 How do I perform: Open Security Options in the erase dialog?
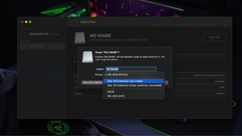[92, 82]
